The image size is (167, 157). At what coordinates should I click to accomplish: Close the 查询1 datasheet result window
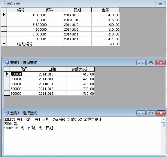coord(161,63)
